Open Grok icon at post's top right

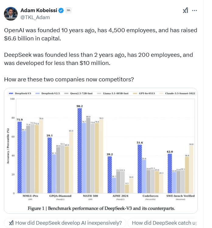click(186, 11)
